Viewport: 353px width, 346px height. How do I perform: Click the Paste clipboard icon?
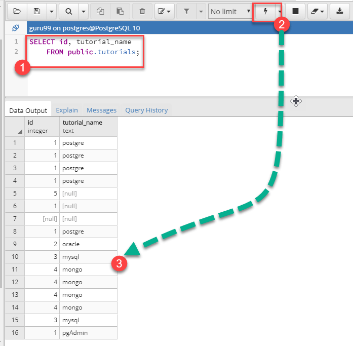coord(120,11)
